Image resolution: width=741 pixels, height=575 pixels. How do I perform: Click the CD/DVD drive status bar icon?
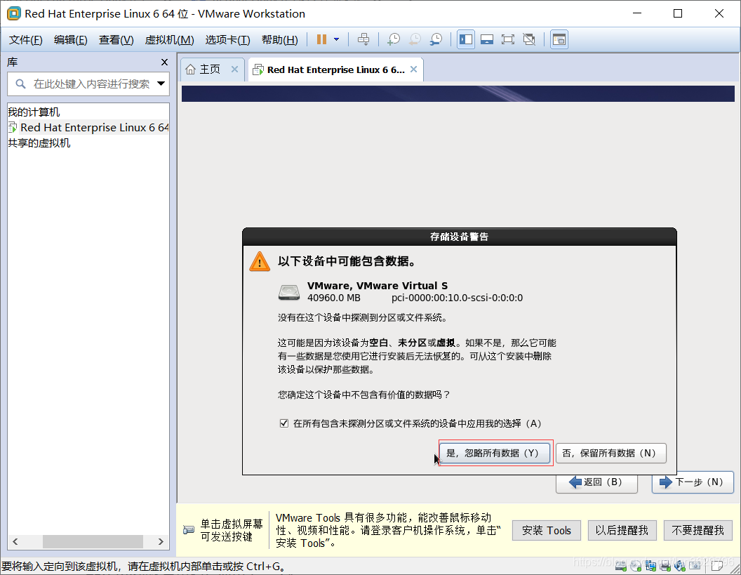coord(636,566)
